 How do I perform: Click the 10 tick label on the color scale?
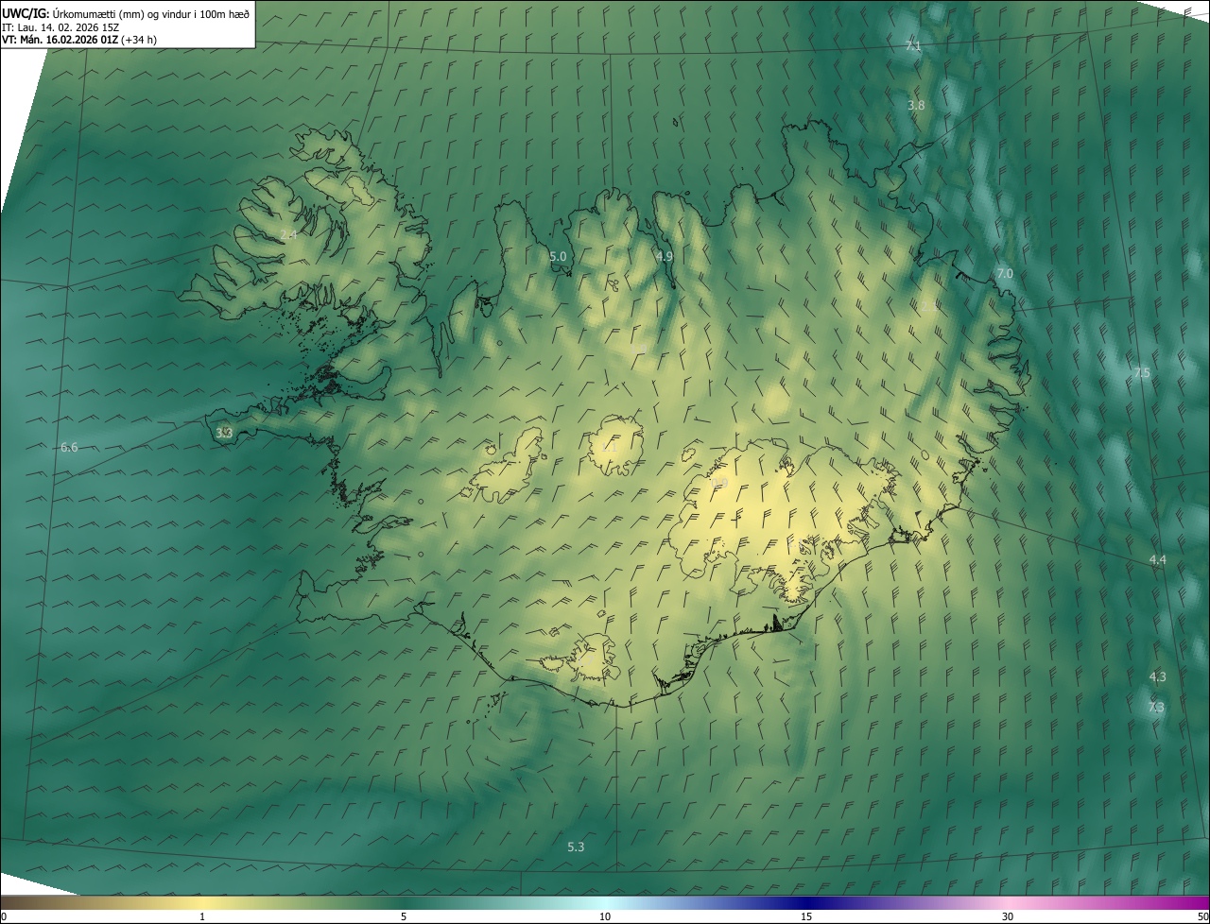[605, 917]
